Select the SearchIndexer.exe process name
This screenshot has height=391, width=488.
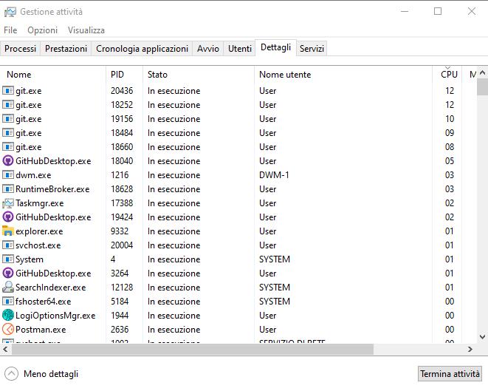click(x=51, y=288)
